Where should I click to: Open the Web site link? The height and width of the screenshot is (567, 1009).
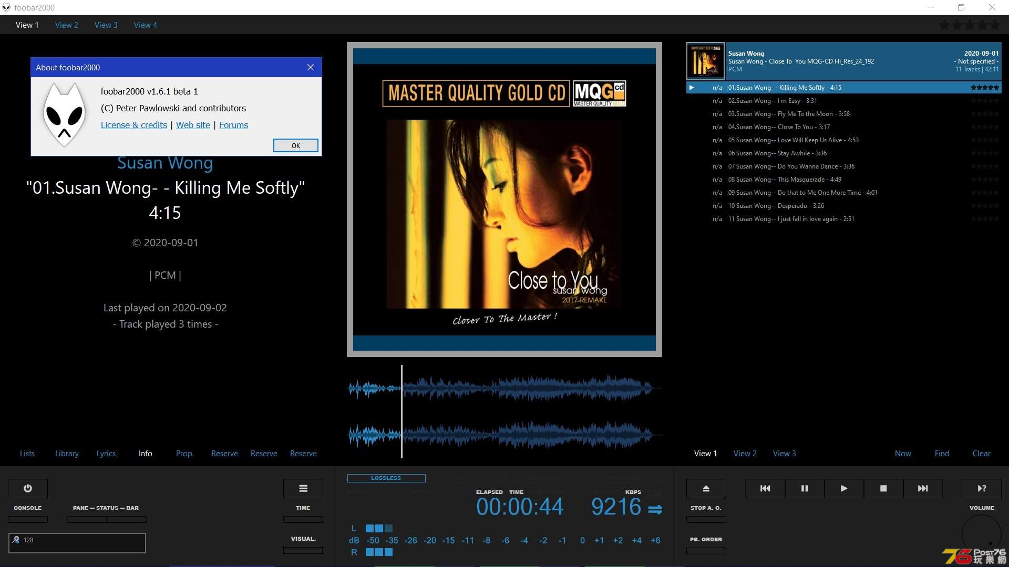tap(193, 125)
